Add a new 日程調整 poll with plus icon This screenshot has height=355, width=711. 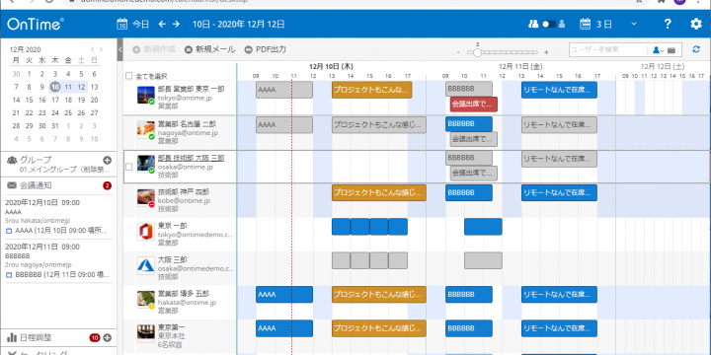(107, 337)
